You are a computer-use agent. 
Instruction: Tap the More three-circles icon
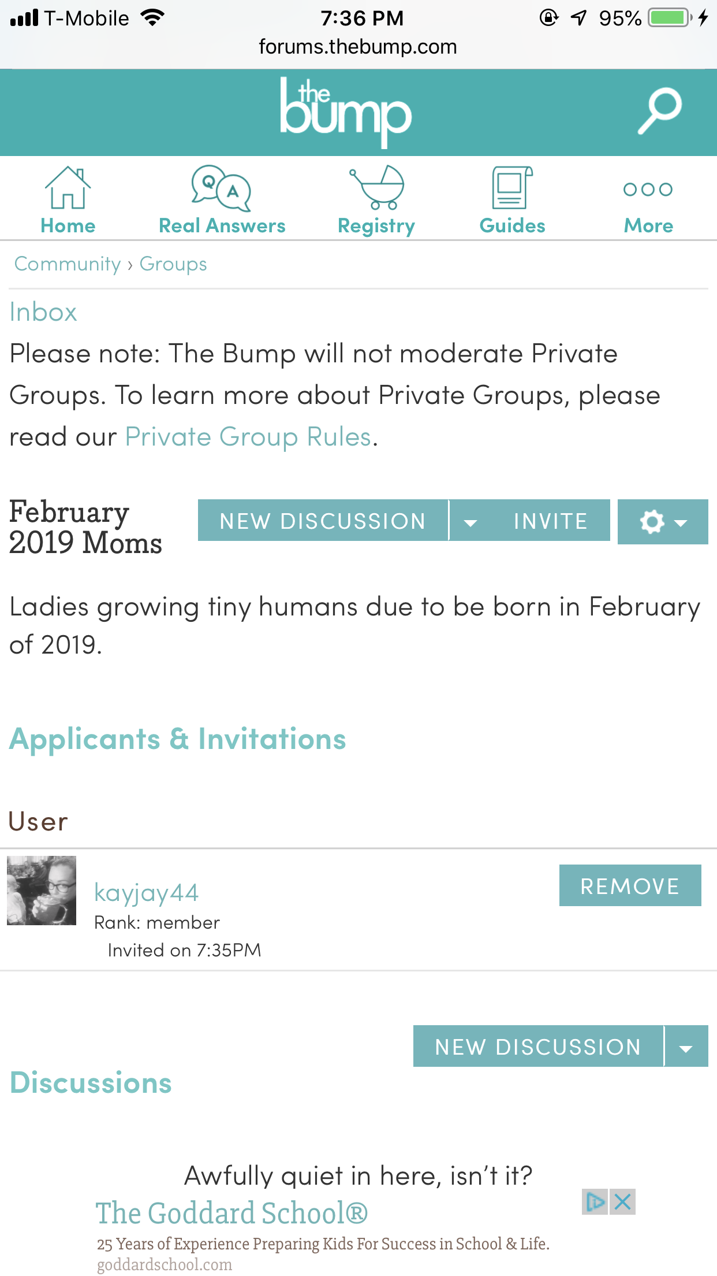(648, 190)
